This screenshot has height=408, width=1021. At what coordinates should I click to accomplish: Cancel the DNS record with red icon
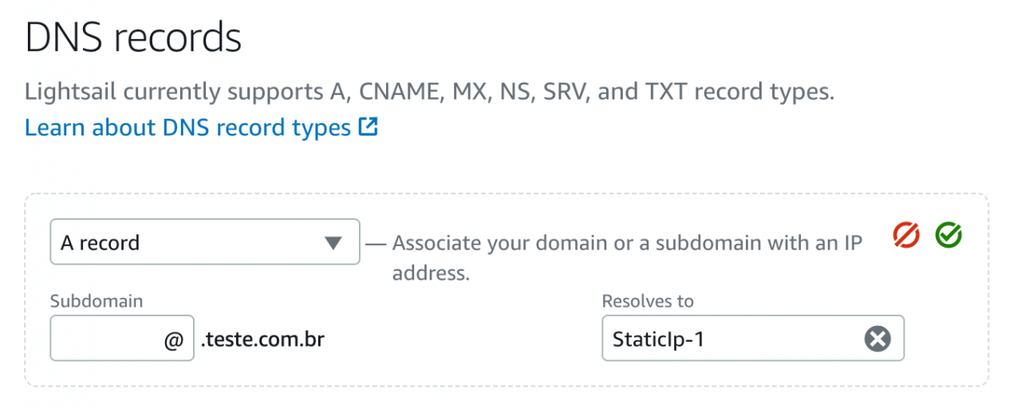click(x=906, y=234)
